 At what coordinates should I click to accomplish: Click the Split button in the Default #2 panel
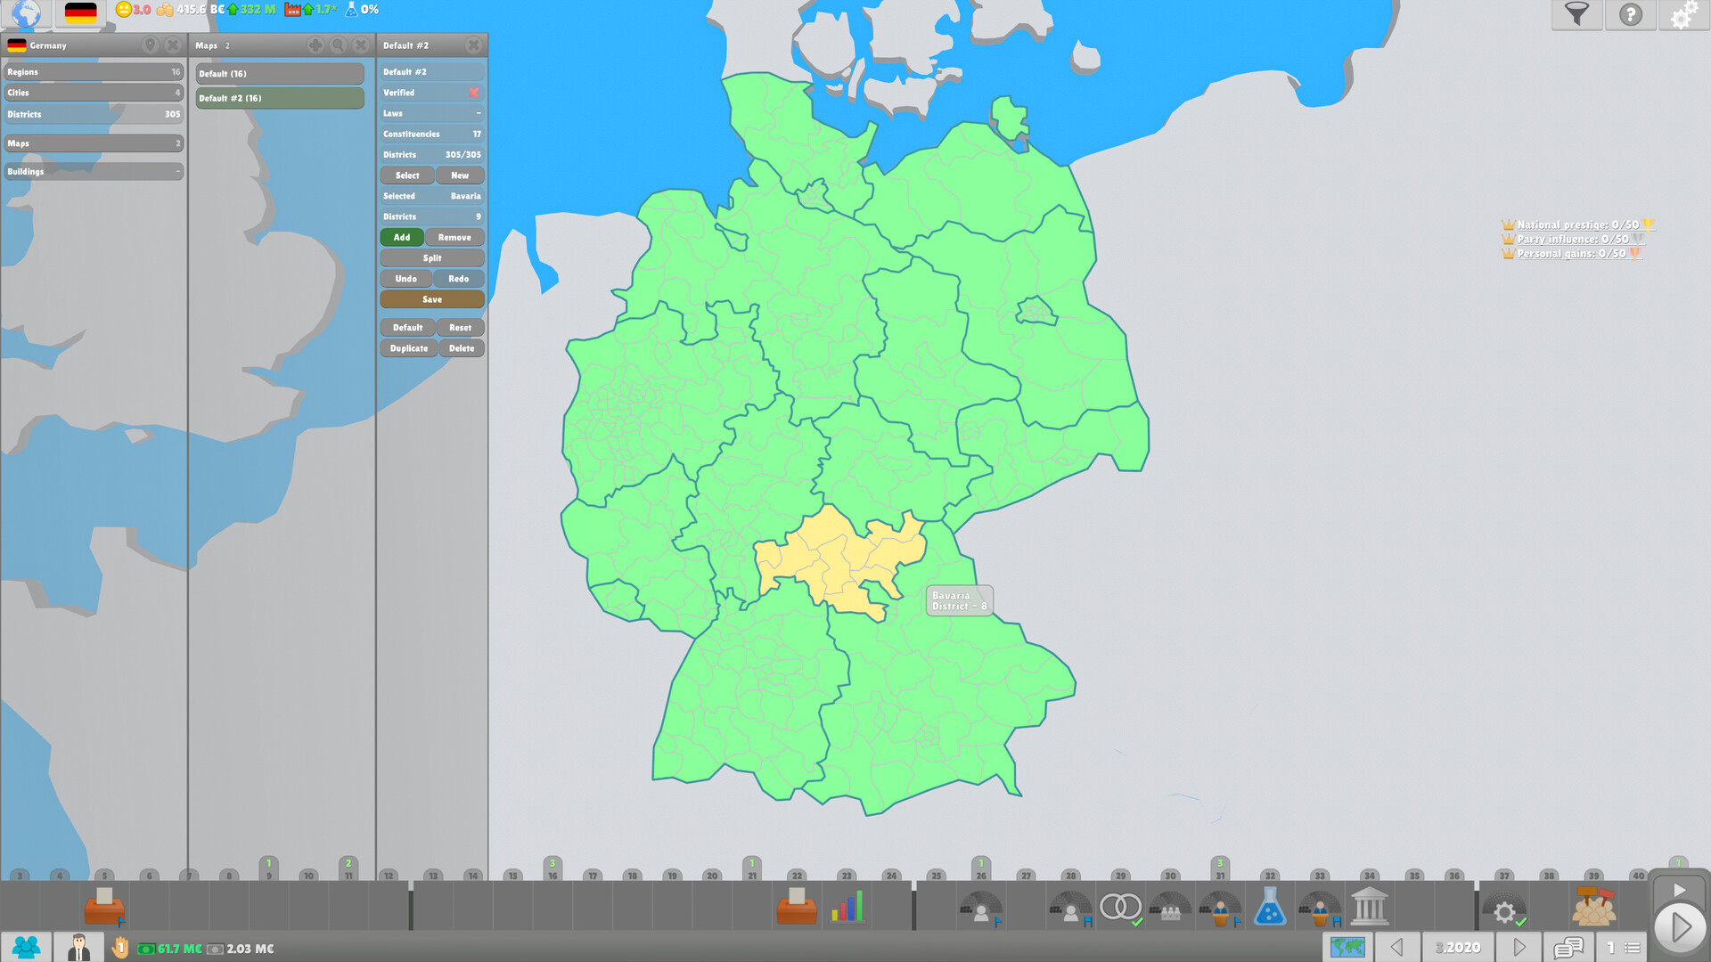432,257
